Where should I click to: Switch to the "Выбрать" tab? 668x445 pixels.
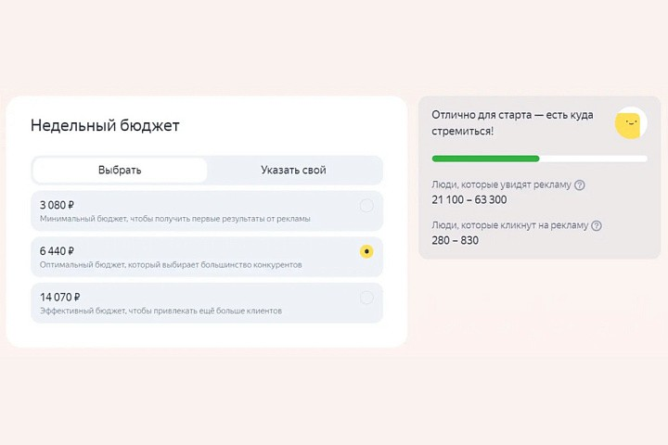(x=120, y=170)
